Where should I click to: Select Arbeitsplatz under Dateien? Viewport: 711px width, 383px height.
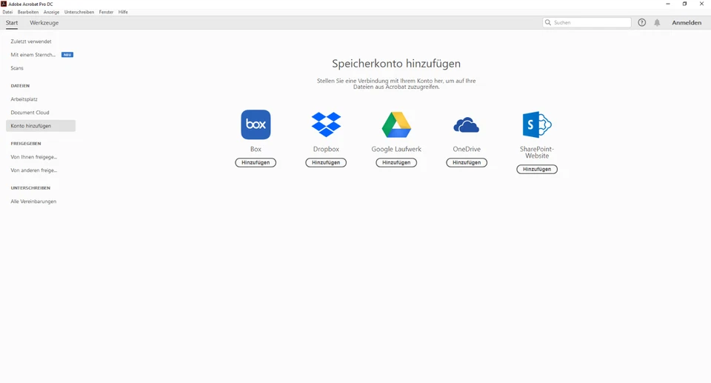[x=24, y=99]
